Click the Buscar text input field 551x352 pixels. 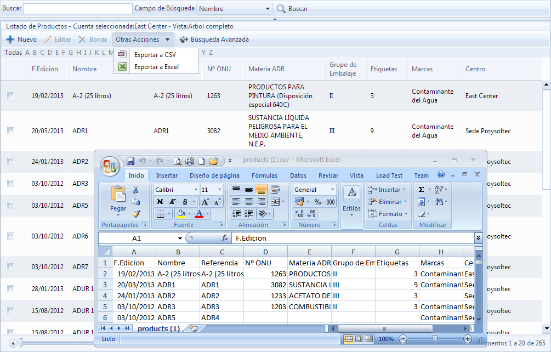click(x=78, y=9)
